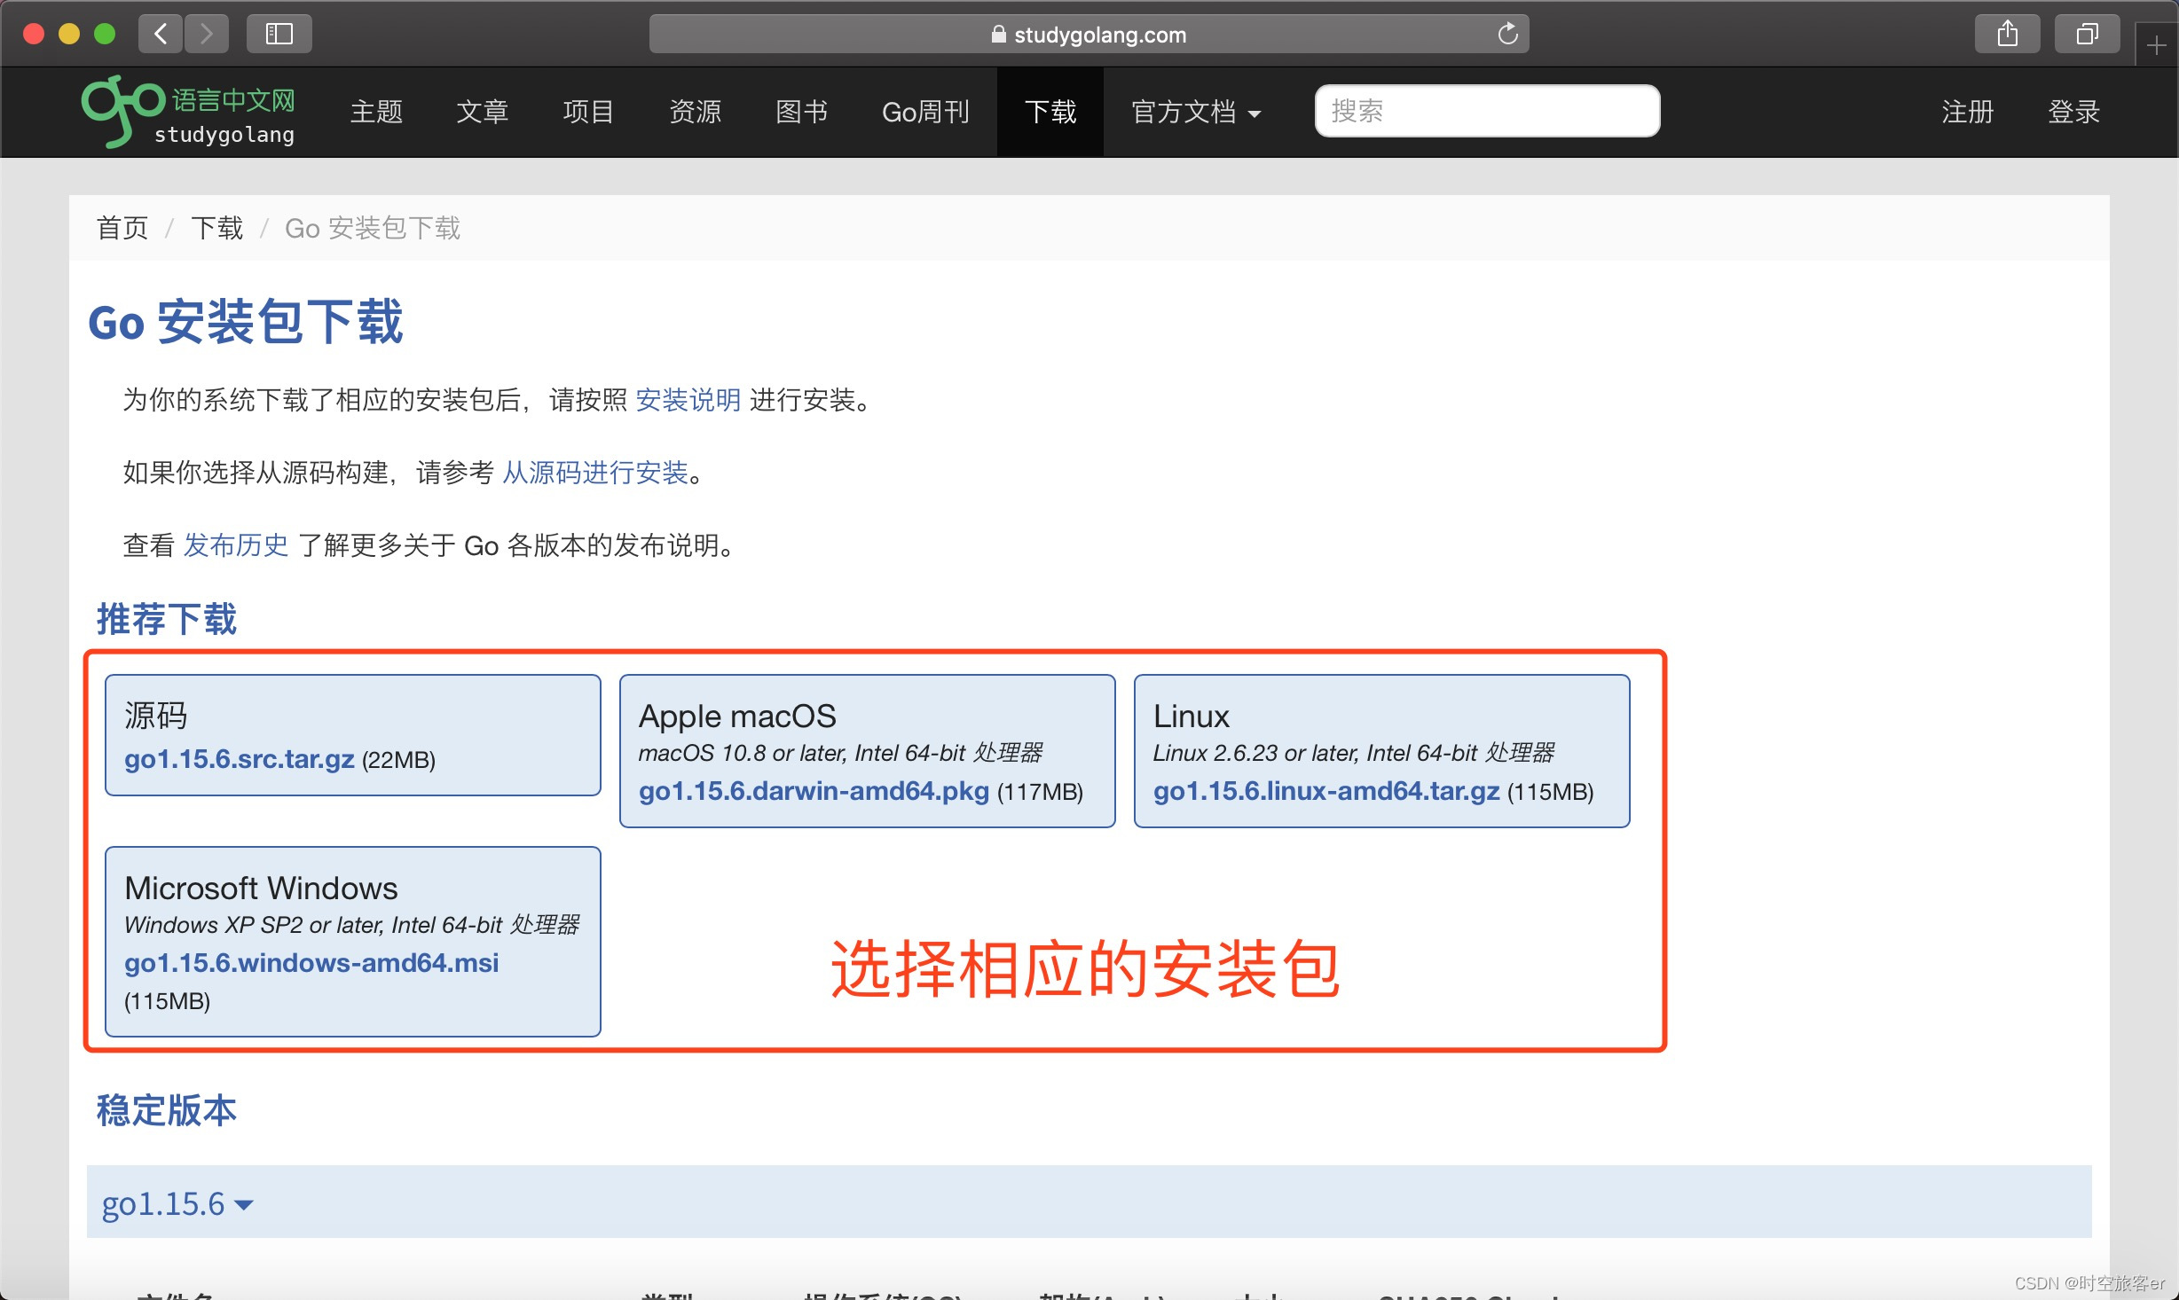Image resolution: width=2179 pixels, height=1300 pixels.
Task: Download go1.15.6.linux-amd64.tar.gz
Action: (x=1326, y=791)
